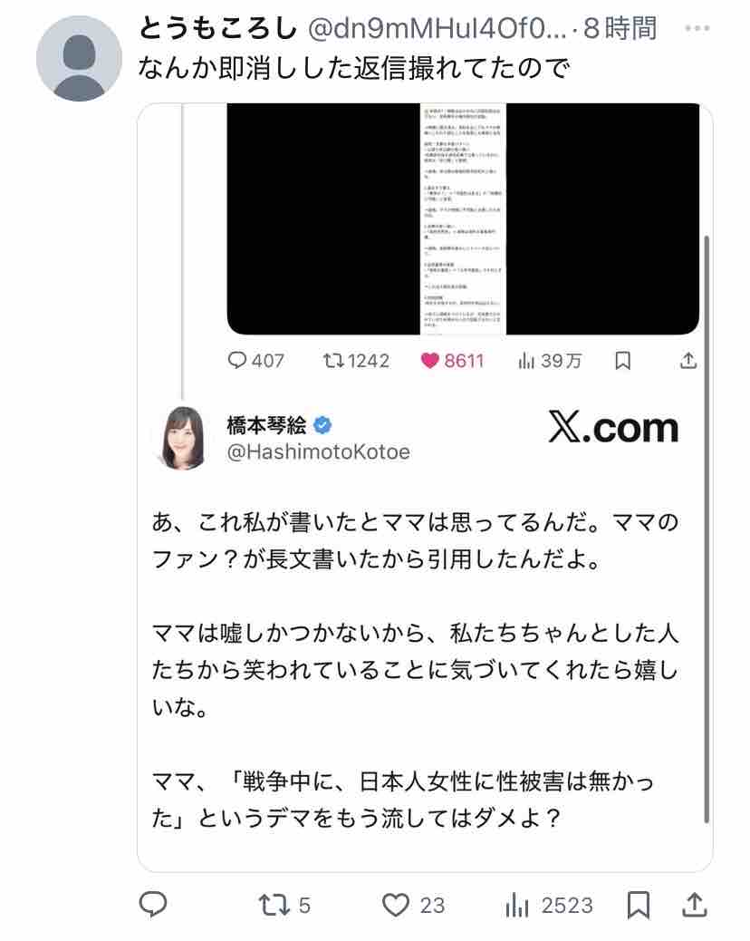Open とうもころし profile name

coord(218,28)
